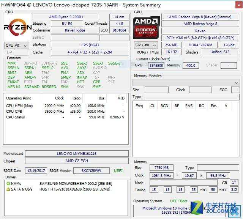The width and height of the screenshot is (243, 219).
Task: Click the empty TDP field
Action: (21, 52)
